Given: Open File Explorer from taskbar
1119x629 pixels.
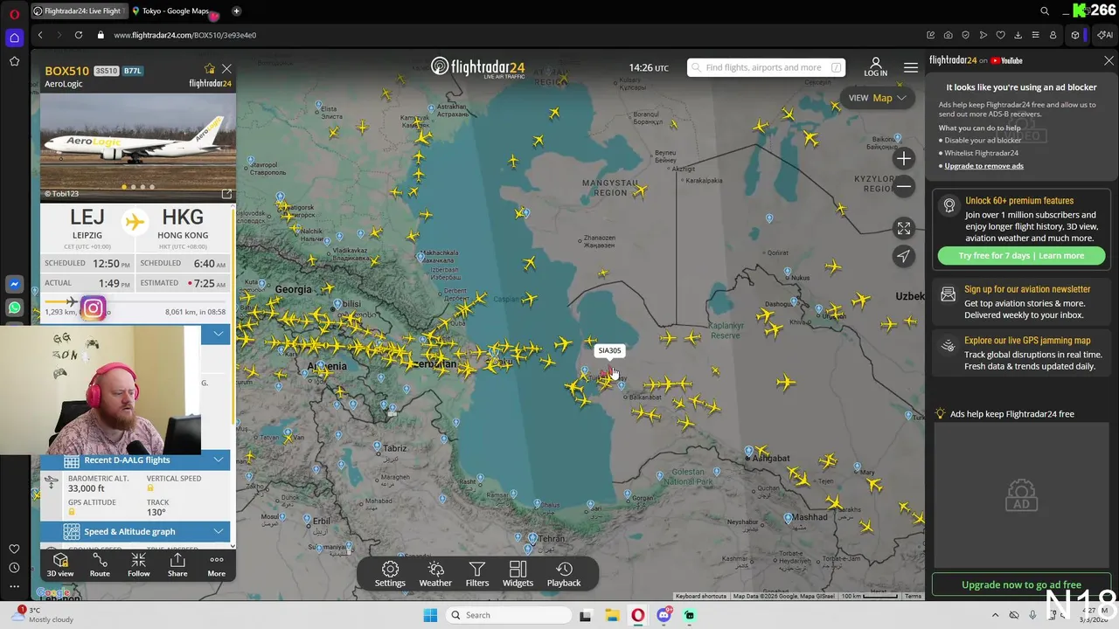Looking at the screenshot, I should (x=612, y=615).
